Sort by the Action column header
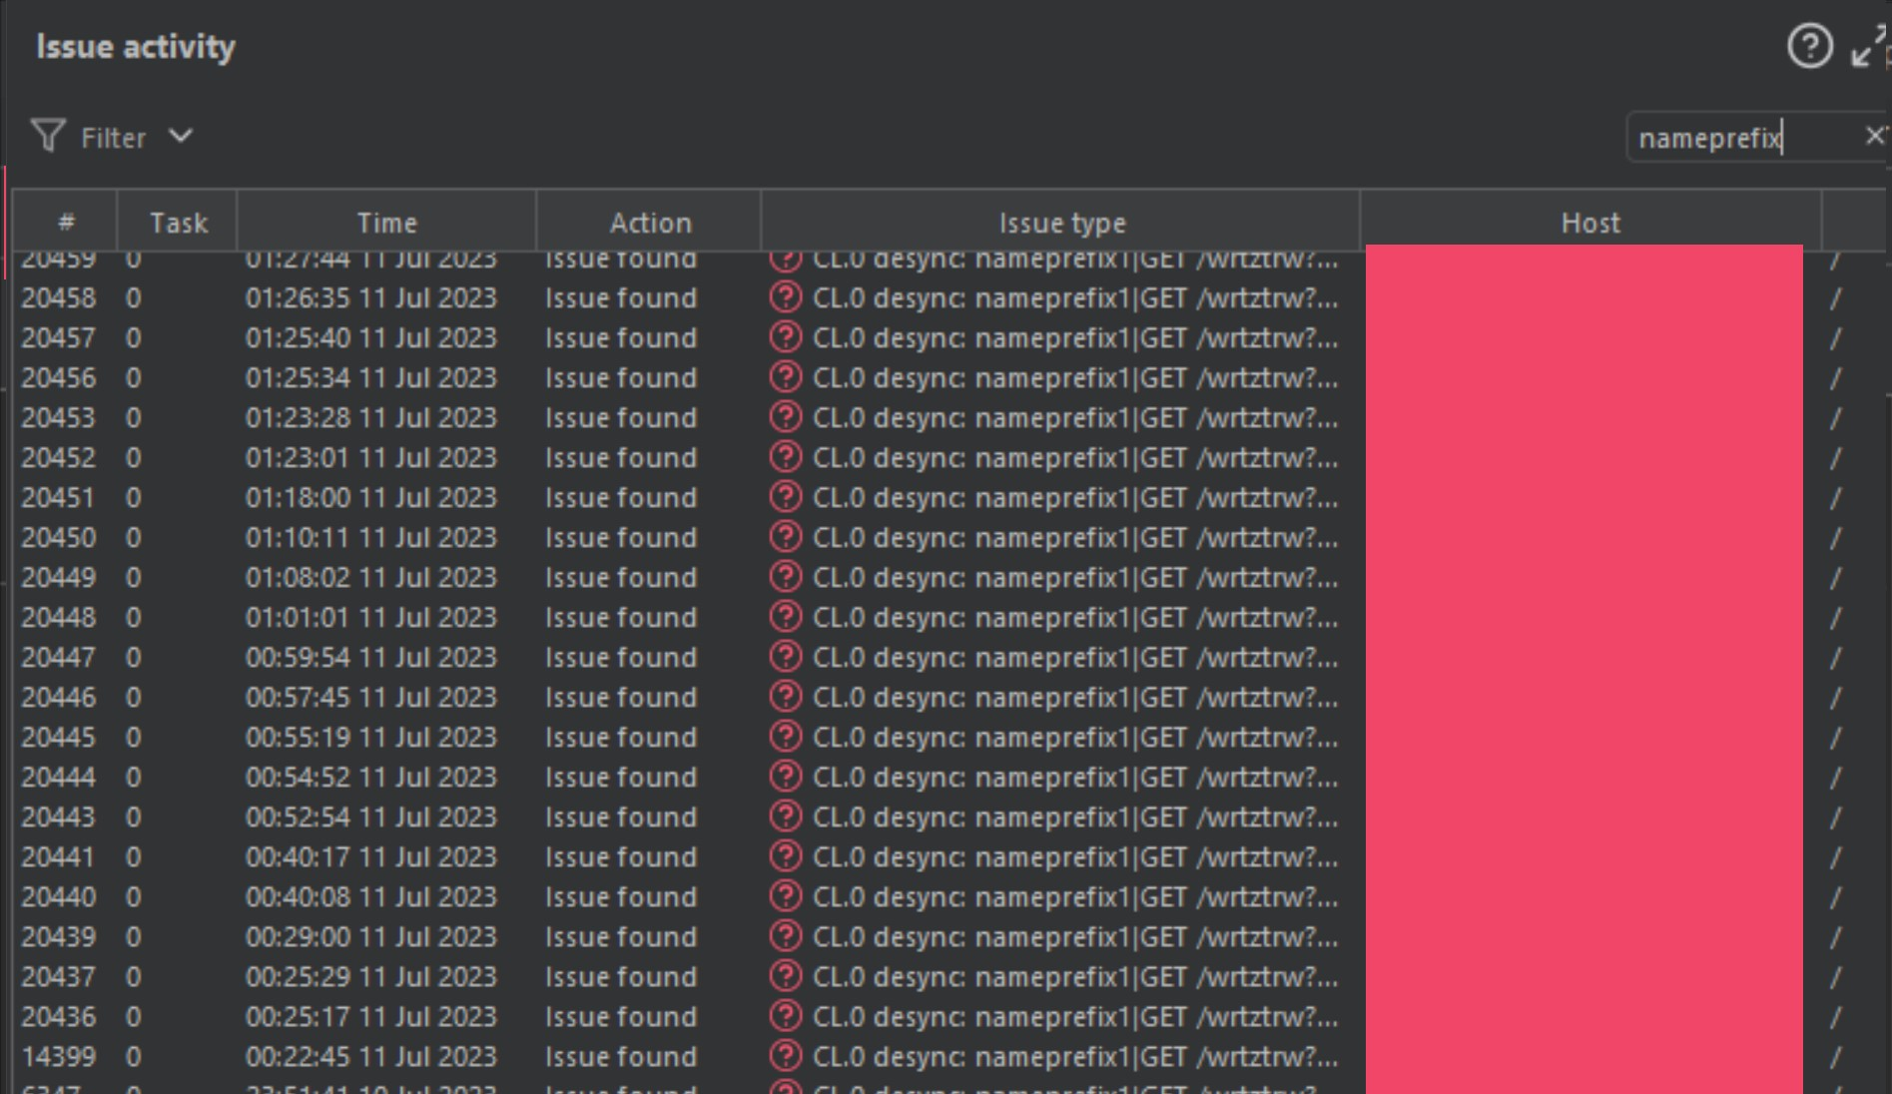1892x1094 pixels. 650,222
